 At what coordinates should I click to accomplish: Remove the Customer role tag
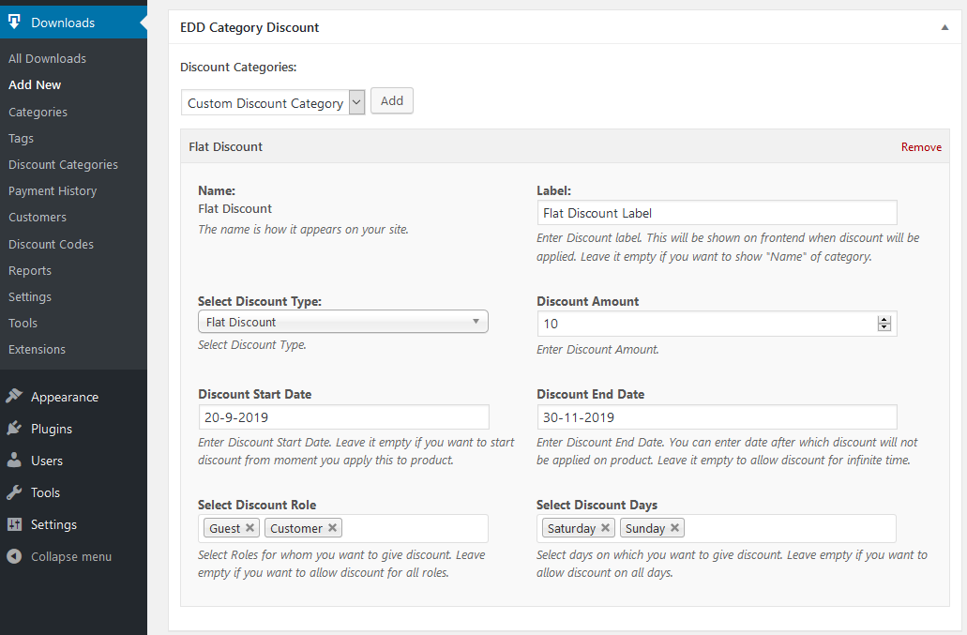tap(332, 528)
